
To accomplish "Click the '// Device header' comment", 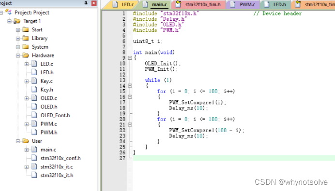I will 277,14.
